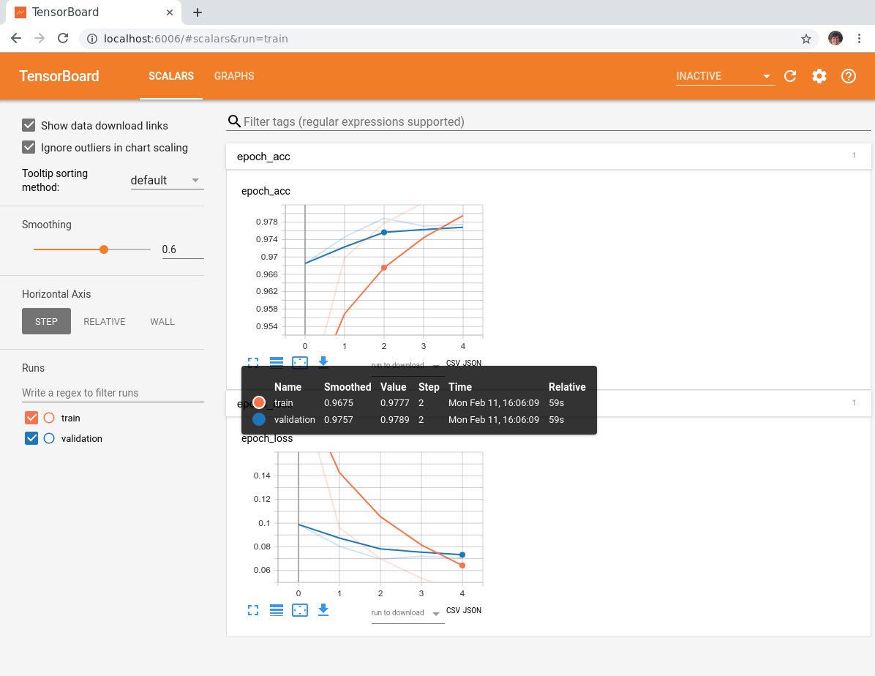Uncheck the validation run checkbox
Screen dimensions: 875x676
(x=31, y=438)
